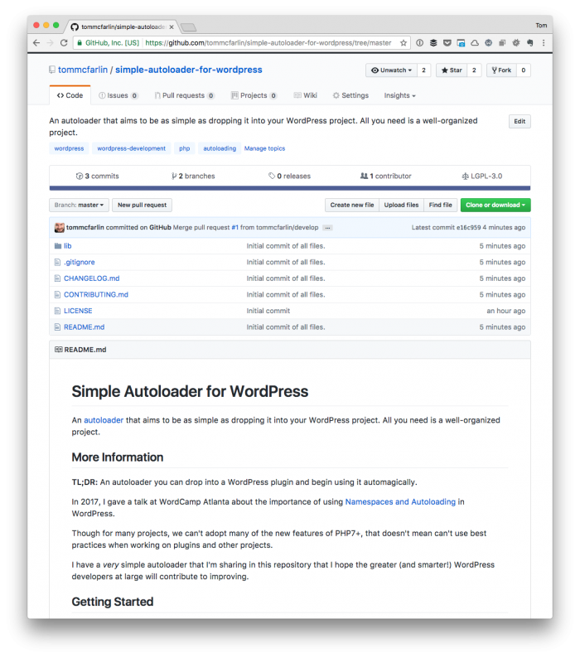Bookmark page with the star icon
The image size is (580, 658).
click(x=404, y=43)
